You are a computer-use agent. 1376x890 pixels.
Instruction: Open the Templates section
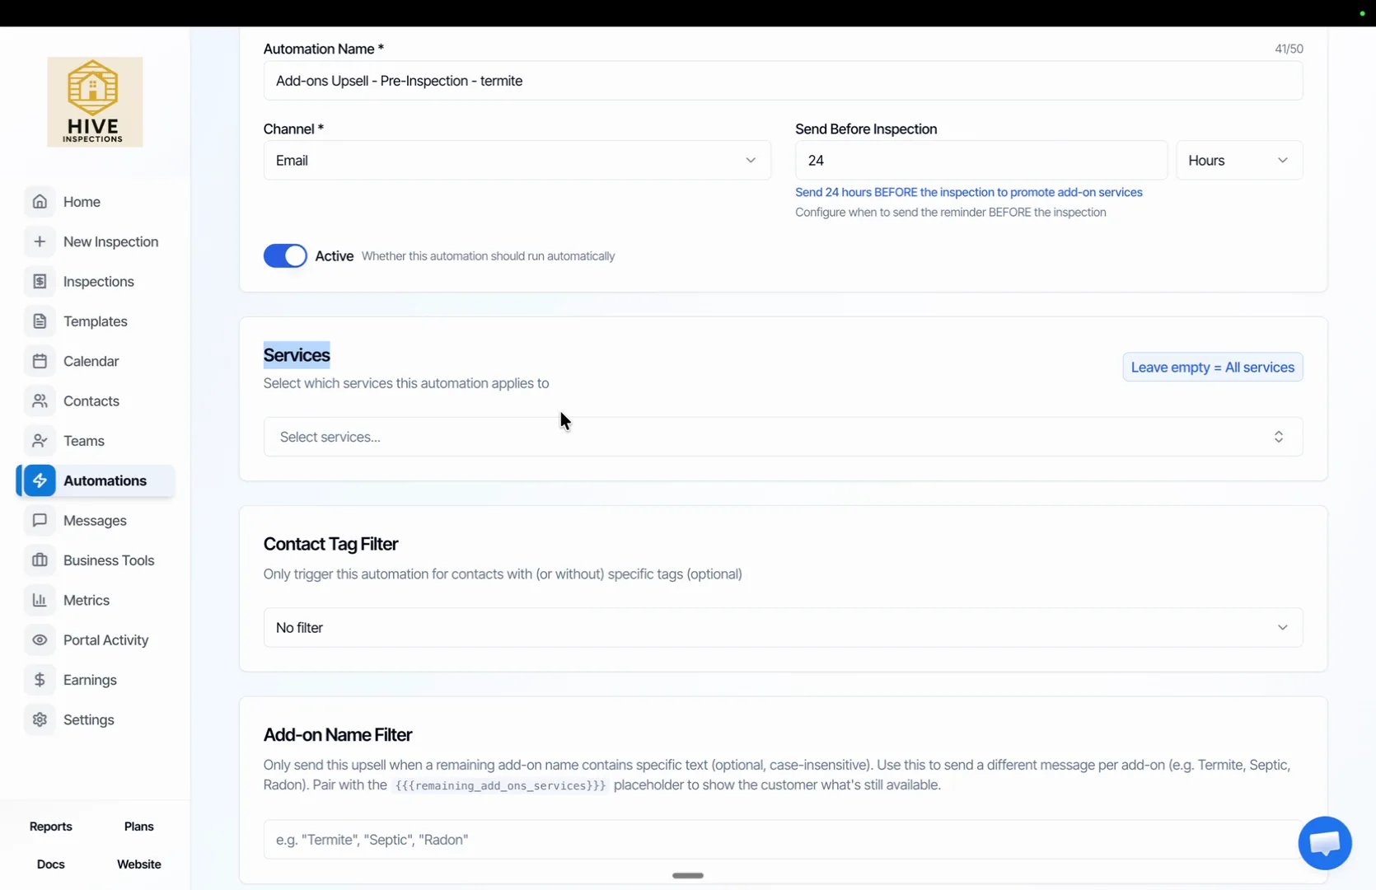point(96,321)
